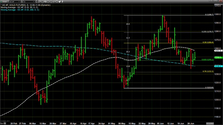
Task: Click the Fibonacci label 1 (1213.6)
Action: (209, 87)
